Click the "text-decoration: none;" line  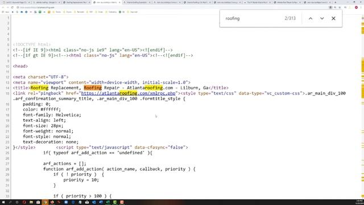[x=51, y=142]
